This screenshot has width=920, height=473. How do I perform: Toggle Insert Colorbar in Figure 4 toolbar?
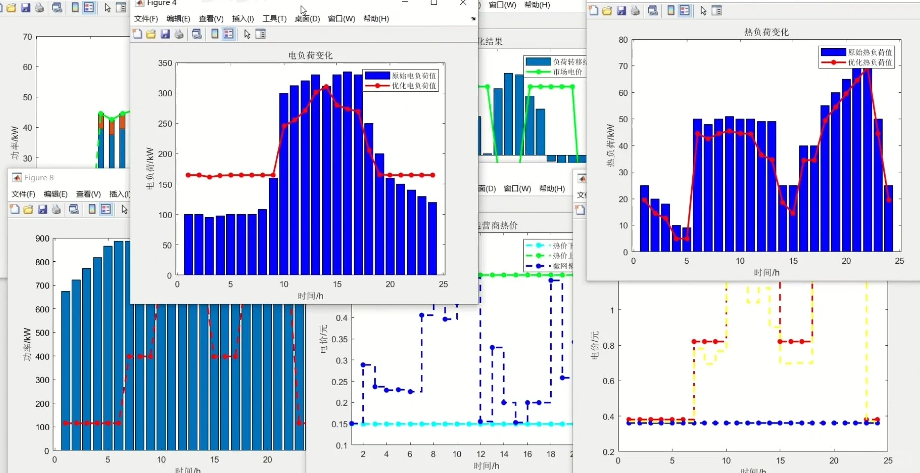click(x=215, y=34)
